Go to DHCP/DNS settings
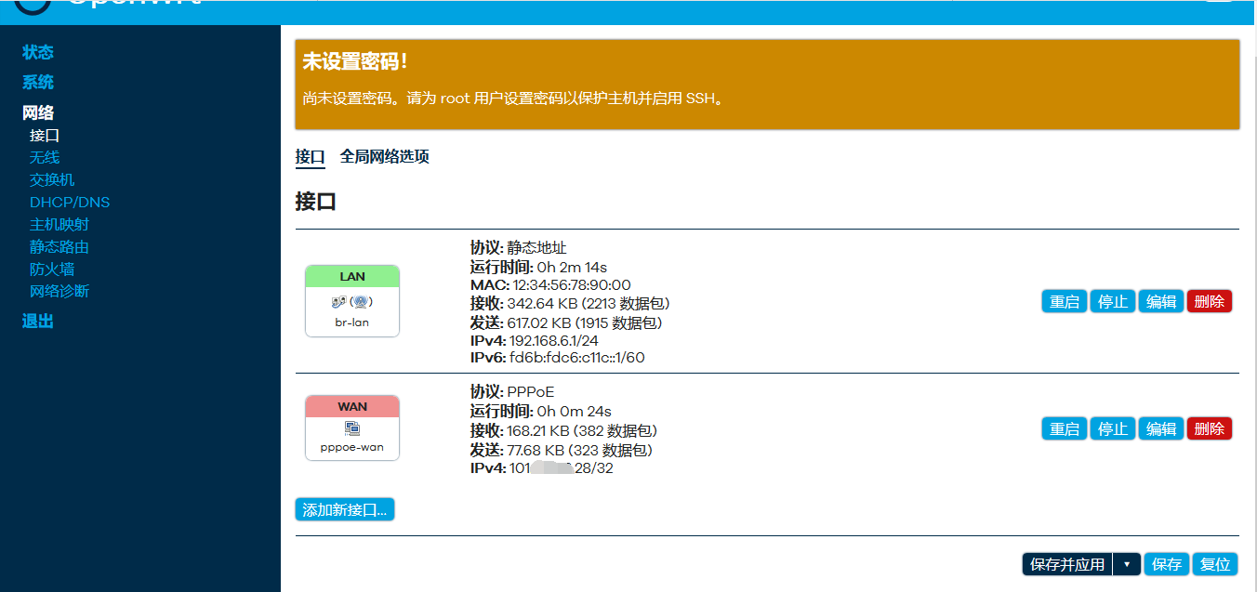This screenshot has width=1257, height=592. 70,202
